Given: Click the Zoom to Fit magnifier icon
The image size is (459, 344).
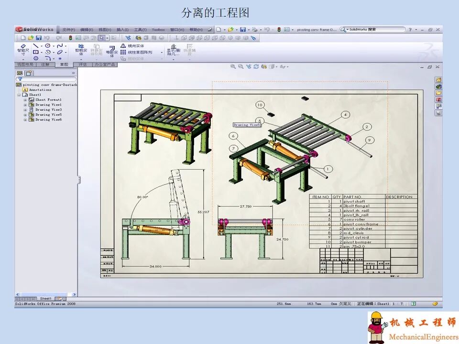Looking at the screenshot, I should (x=234, y=67).
